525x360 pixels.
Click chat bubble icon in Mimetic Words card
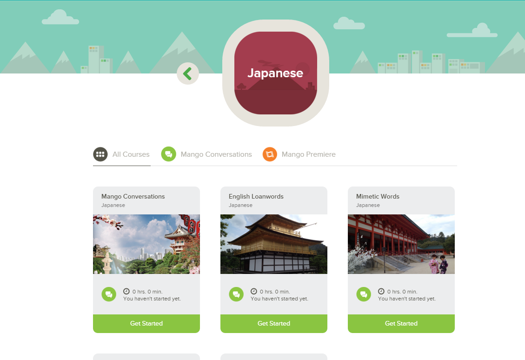364,294
